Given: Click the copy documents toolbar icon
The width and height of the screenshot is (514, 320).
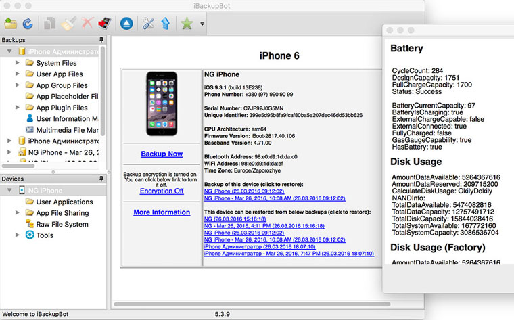Looking at the screenshot, I should 50,24.
